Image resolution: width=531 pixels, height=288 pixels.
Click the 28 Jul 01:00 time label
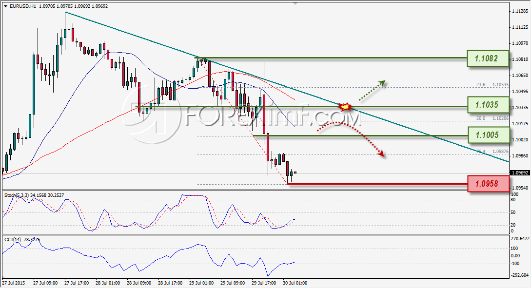pyautogui.click(x=108, y=283)
